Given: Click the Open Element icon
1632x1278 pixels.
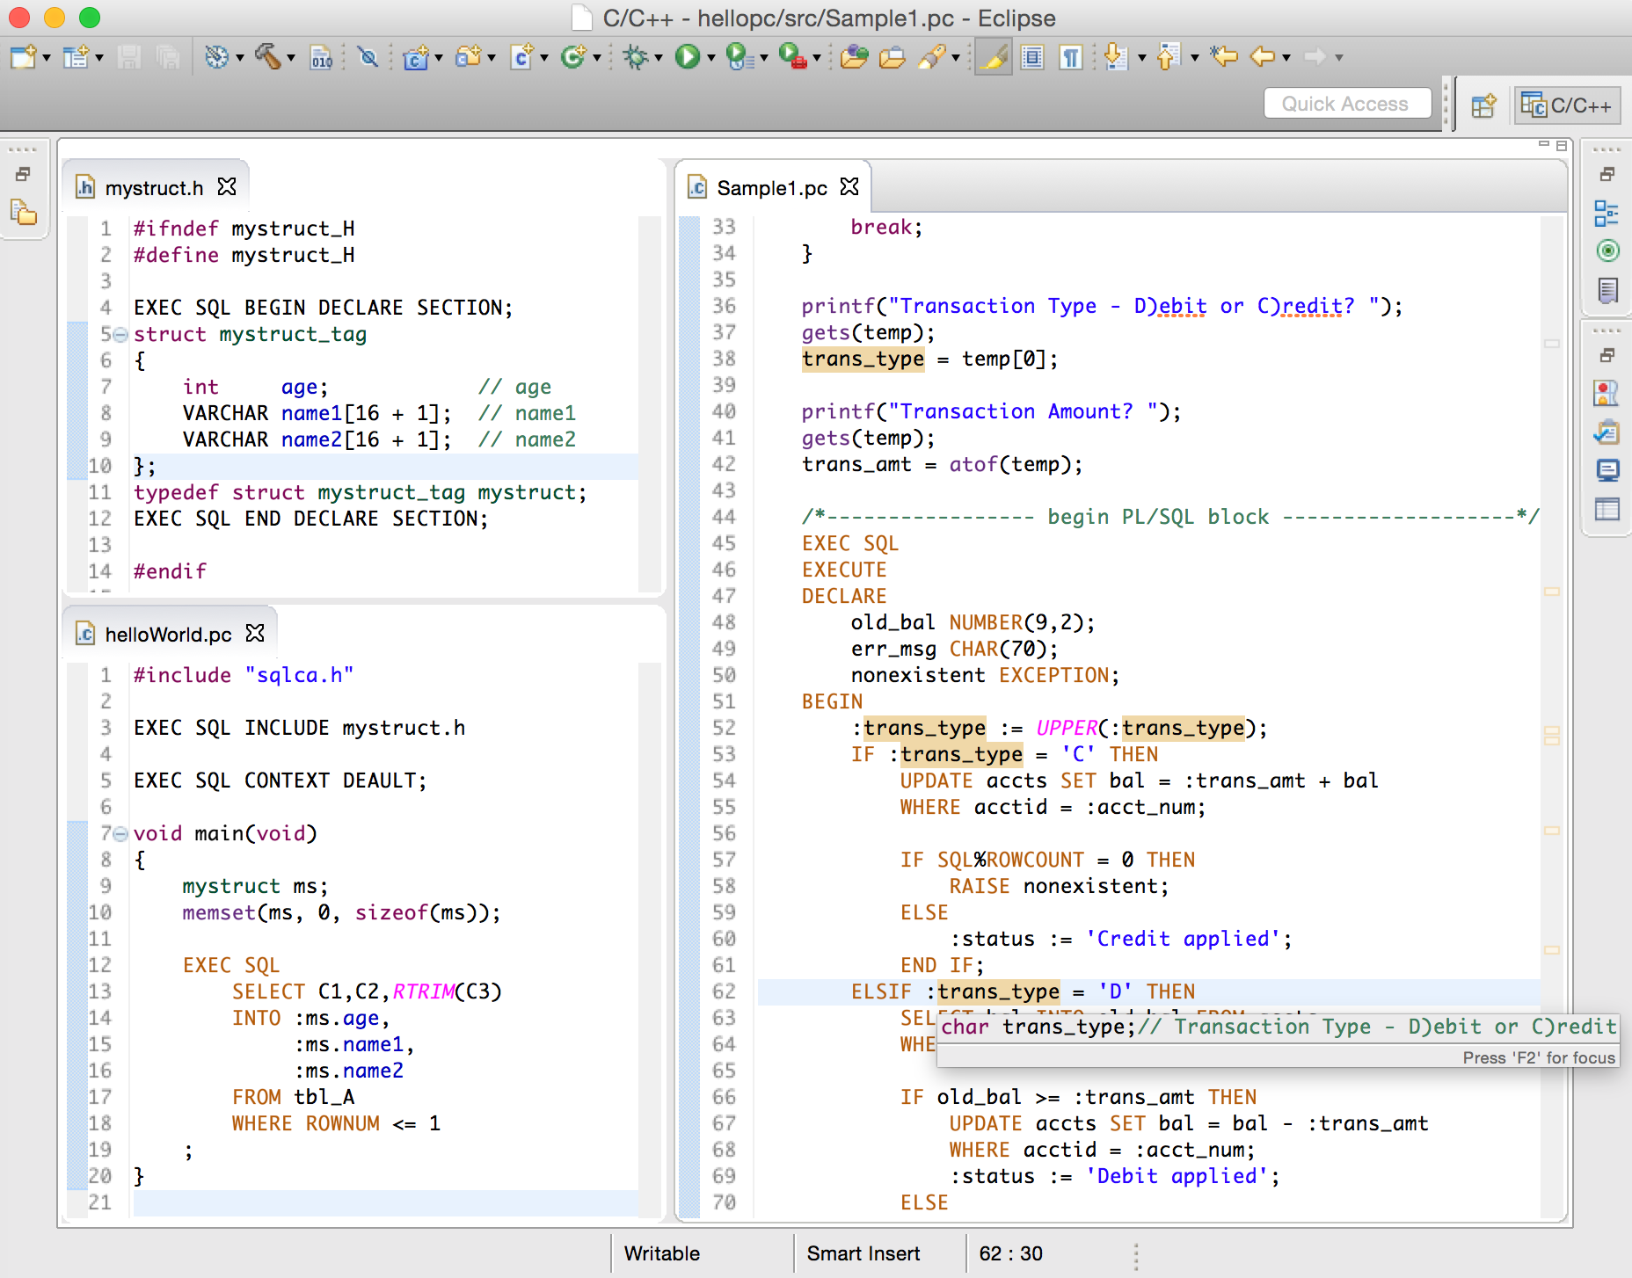Looking at the screenshot, I should pos(854,57).
